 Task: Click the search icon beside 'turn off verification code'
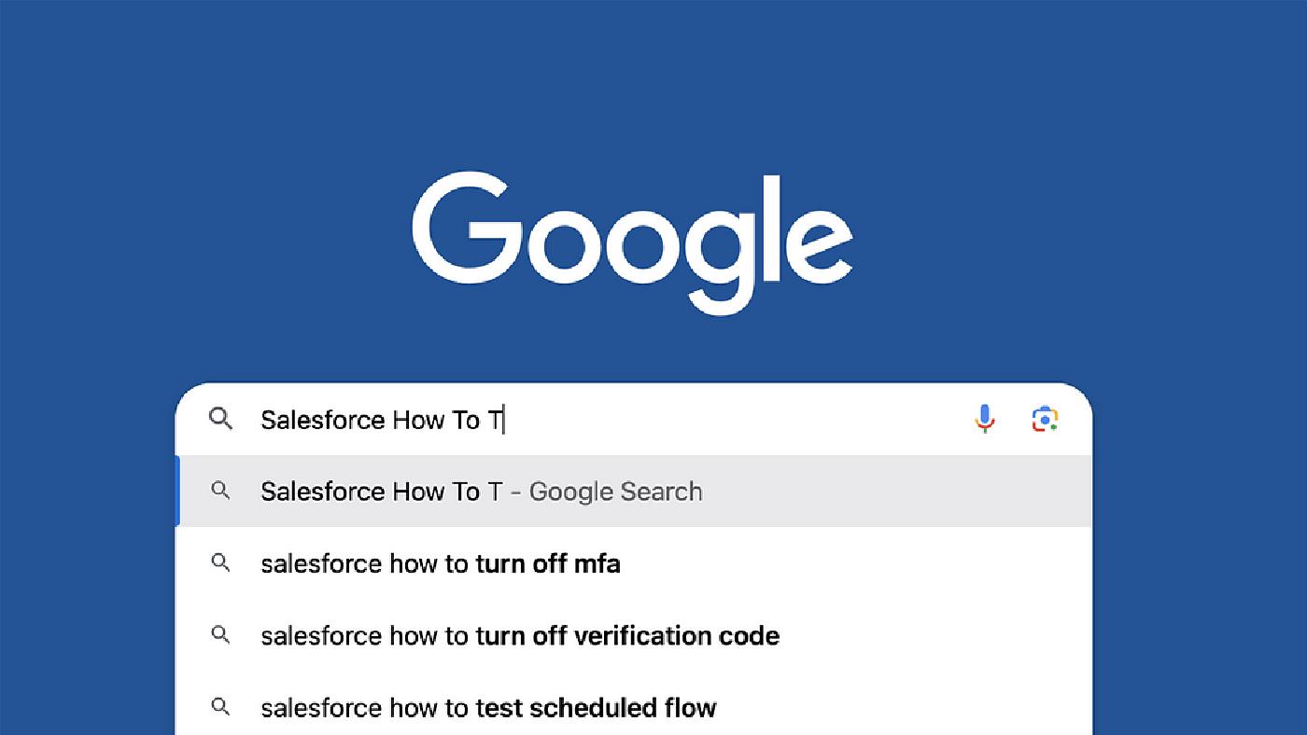click(221, 635)
